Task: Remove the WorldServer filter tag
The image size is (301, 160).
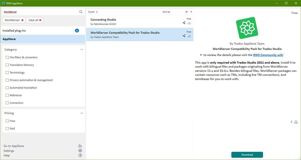Action: pyautogui.click(x=22, y=20)
